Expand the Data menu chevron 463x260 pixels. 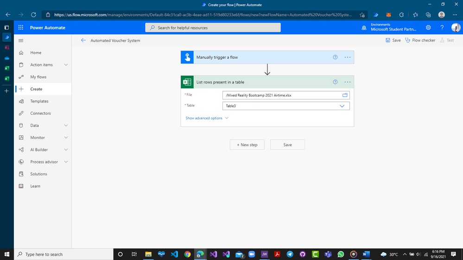(66, 125)
